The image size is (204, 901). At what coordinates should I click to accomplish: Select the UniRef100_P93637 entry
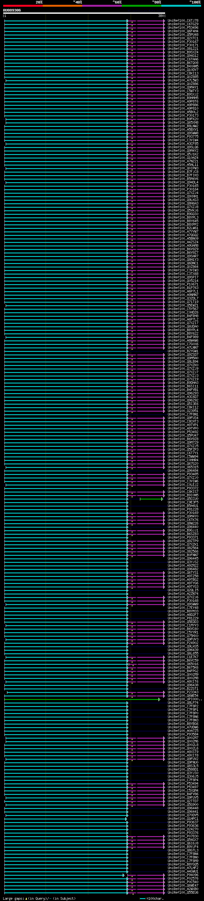click(183, 822)
